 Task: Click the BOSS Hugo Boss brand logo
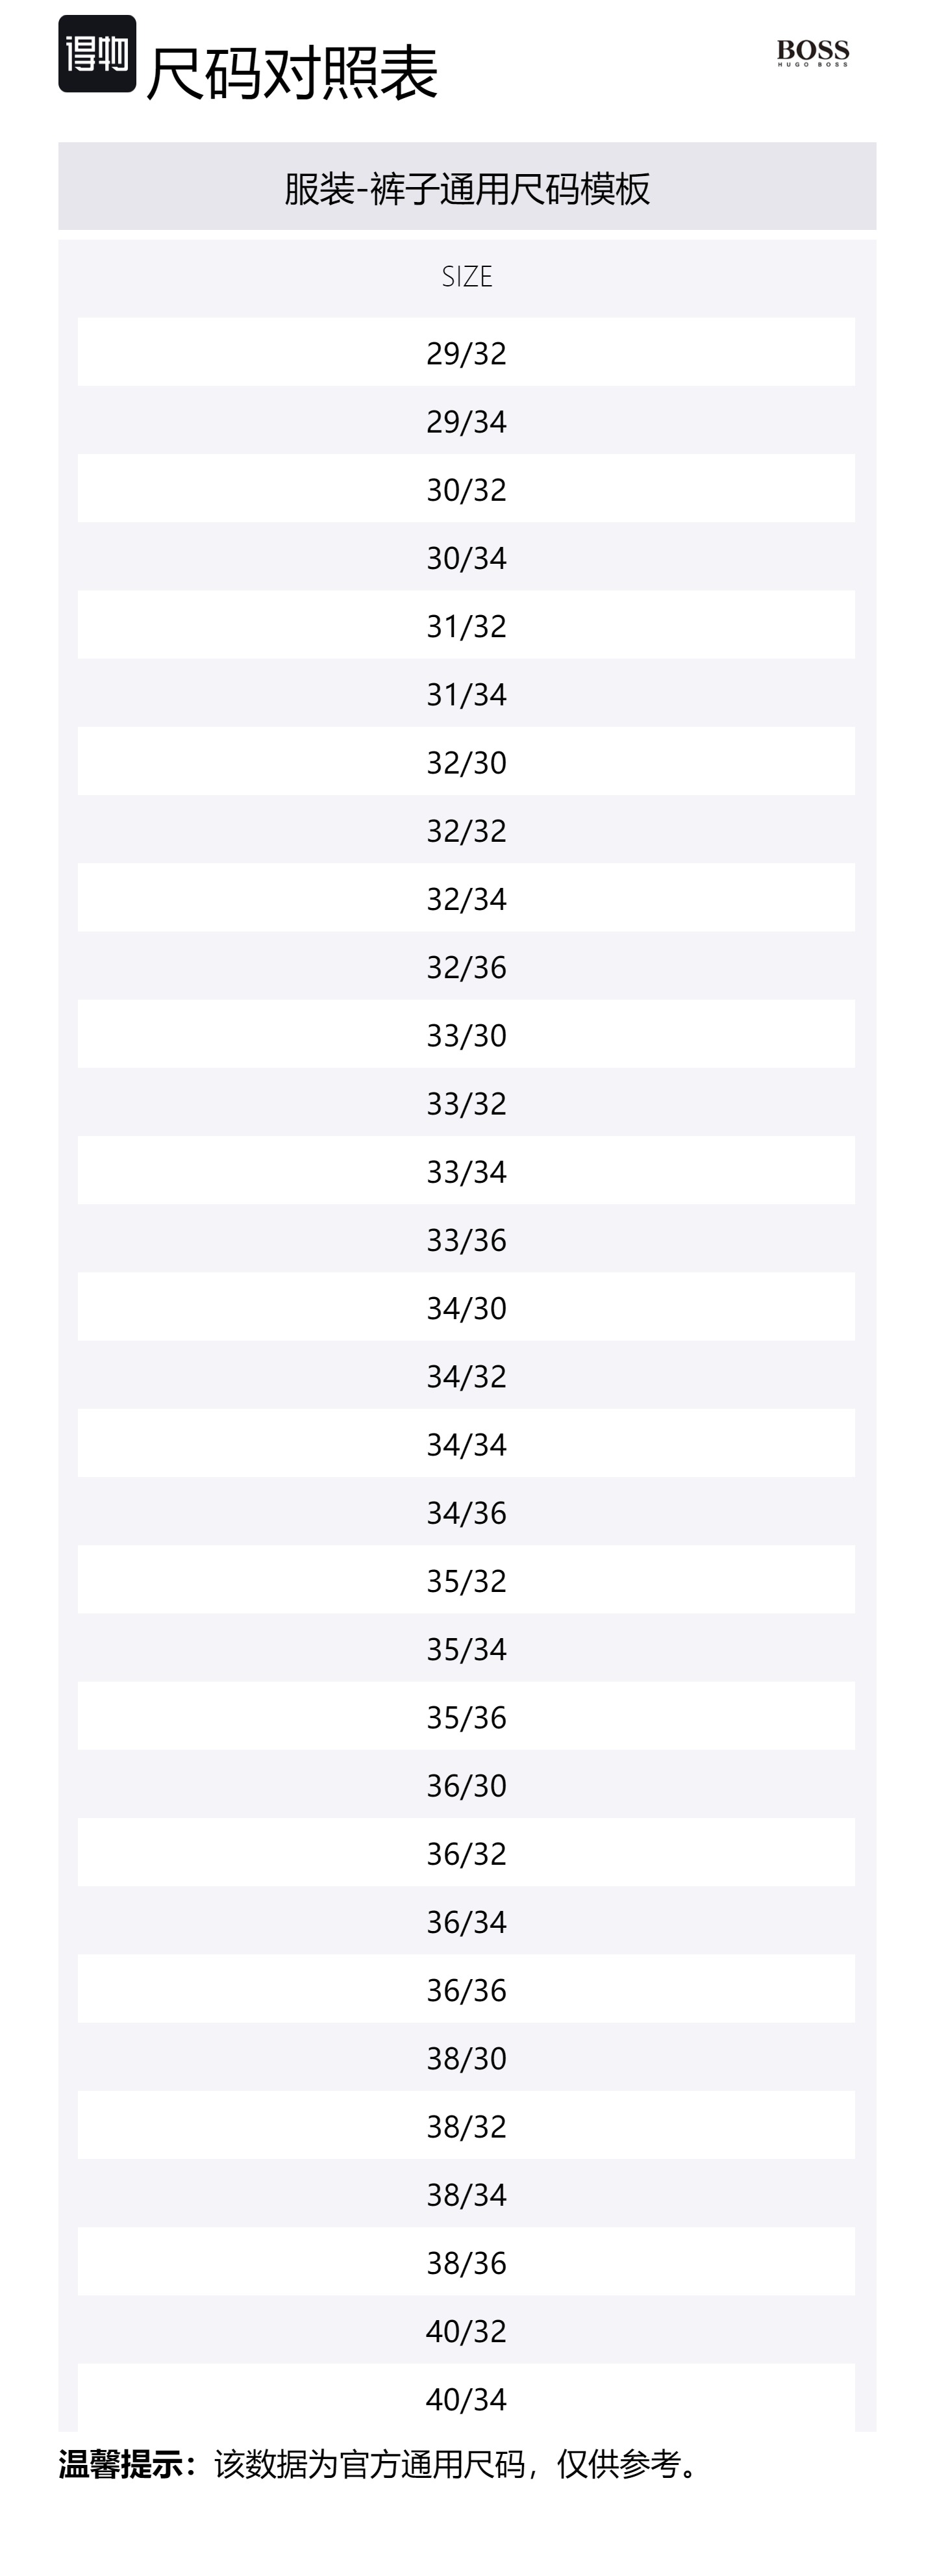pyautogui.click(x=812, y=53)
